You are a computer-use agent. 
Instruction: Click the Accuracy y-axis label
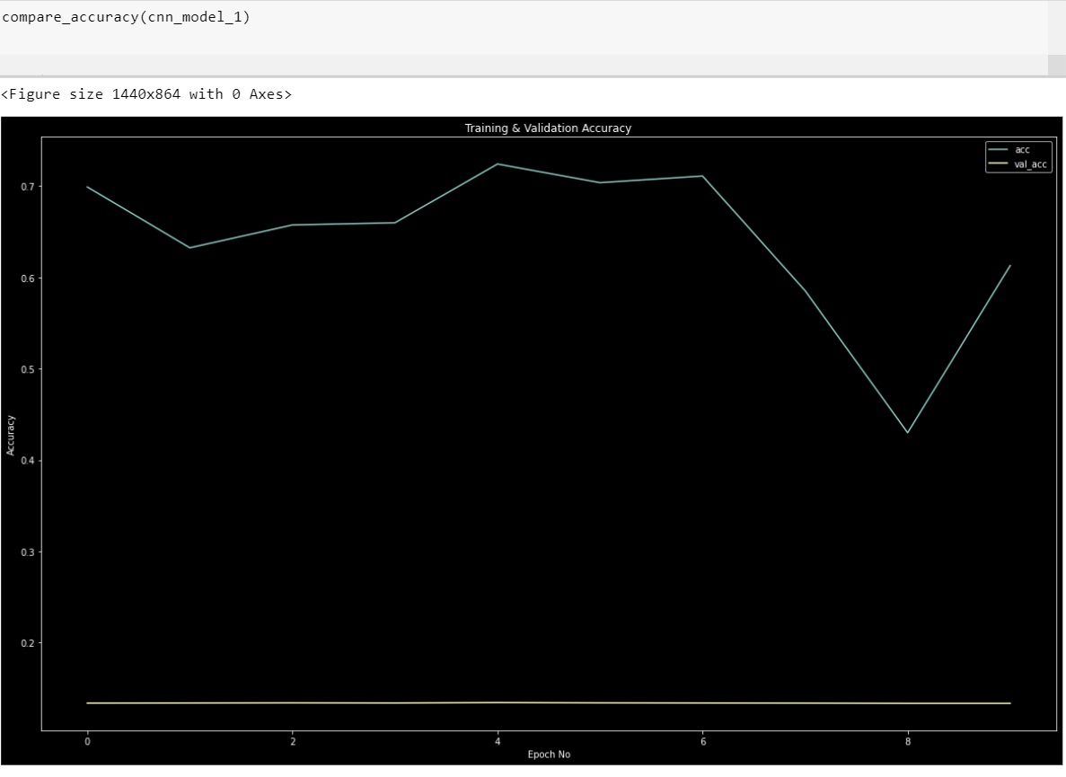[x=11, y=435]
